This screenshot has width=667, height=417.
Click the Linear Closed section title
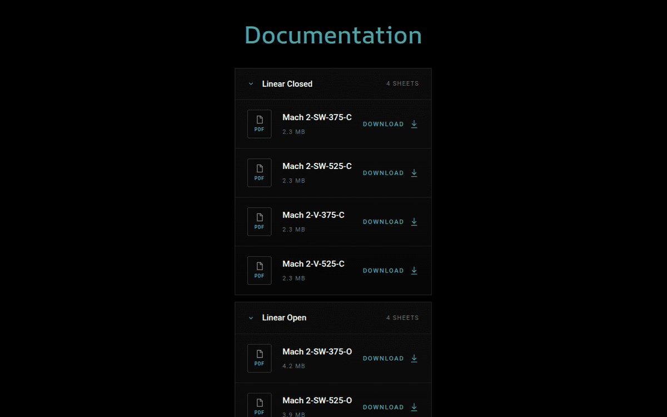[x=287, y=84]
